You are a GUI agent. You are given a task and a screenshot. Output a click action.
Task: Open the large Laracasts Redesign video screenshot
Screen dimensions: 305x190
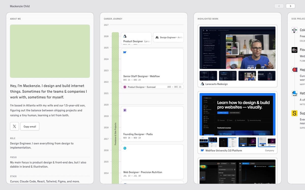pos(237,48)
